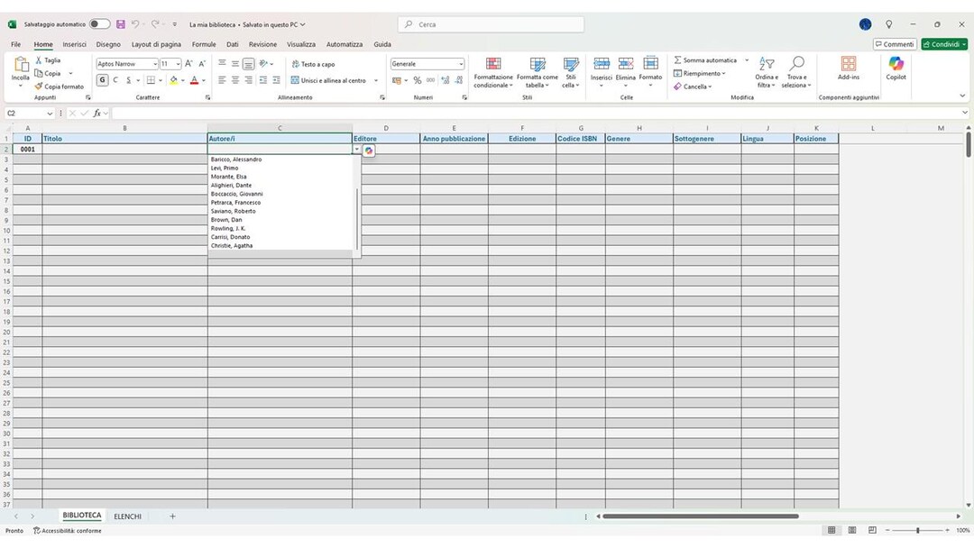Click Trova e seleziona magnifier icon
The height and width of the screenshot is (548, 974).
[x=796, y=63]
